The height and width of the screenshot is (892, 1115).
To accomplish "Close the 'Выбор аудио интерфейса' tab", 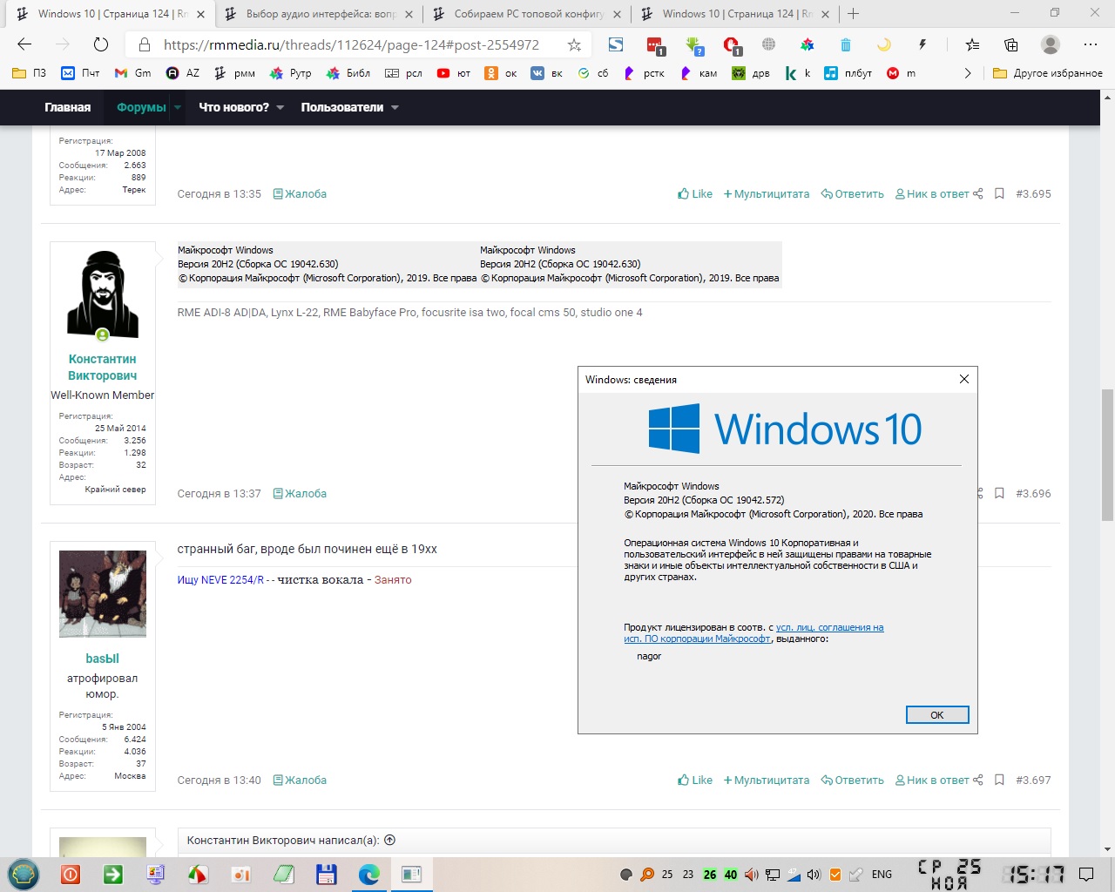I will point(409,14).
